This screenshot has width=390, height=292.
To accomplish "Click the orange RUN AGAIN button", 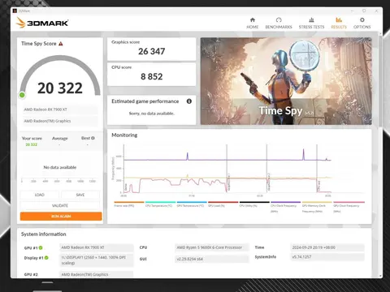I will pyautogui.click(x=61, y=217).
